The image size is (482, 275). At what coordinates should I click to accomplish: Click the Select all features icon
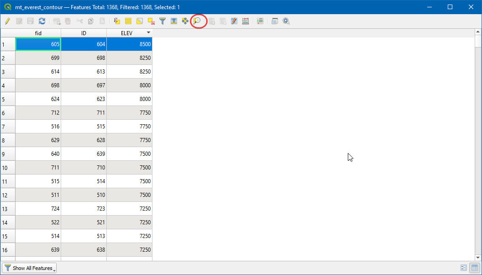pyautogui.click(x=128, y=21)
